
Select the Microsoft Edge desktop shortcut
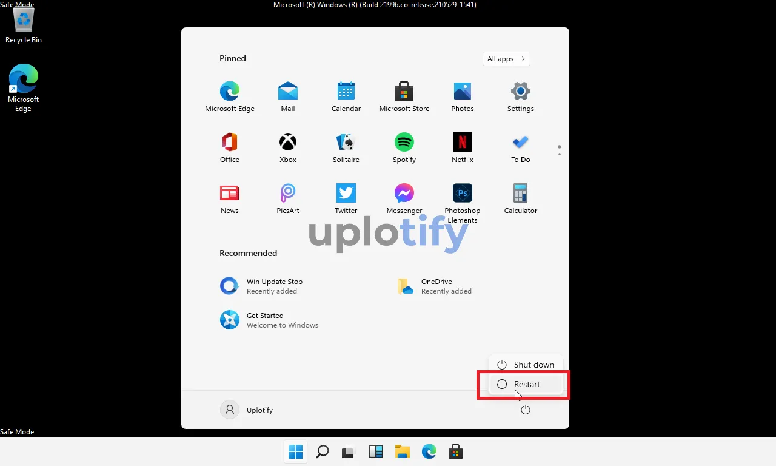(23, 89)
